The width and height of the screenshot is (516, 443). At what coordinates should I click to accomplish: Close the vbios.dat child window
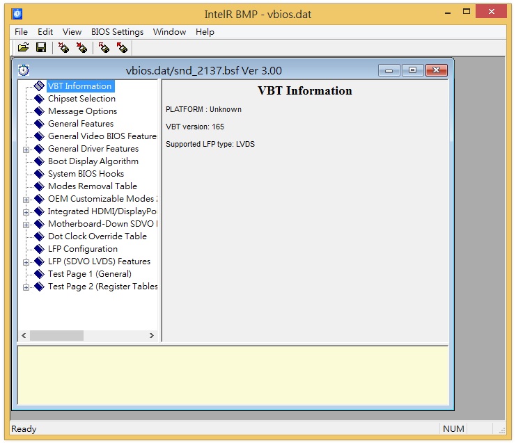point(437,70)
